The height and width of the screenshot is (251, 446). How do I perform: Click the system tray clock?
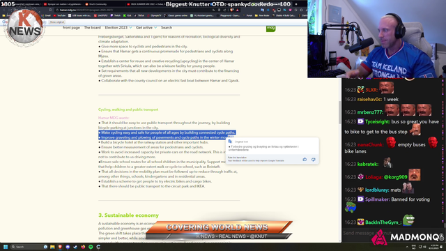(434, 247)
